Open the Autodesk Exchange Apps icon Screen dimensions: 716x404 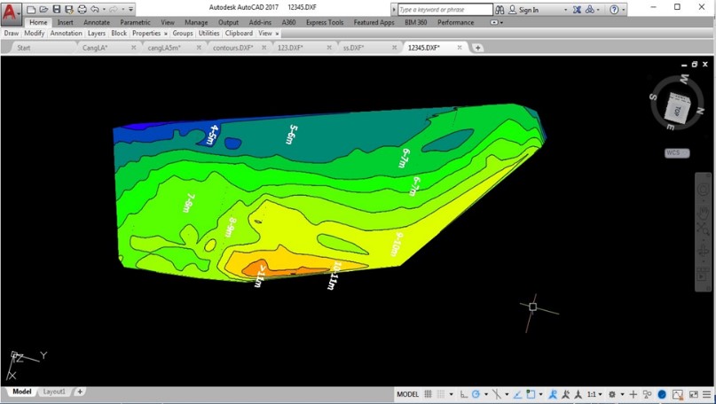tap(578, 10)
